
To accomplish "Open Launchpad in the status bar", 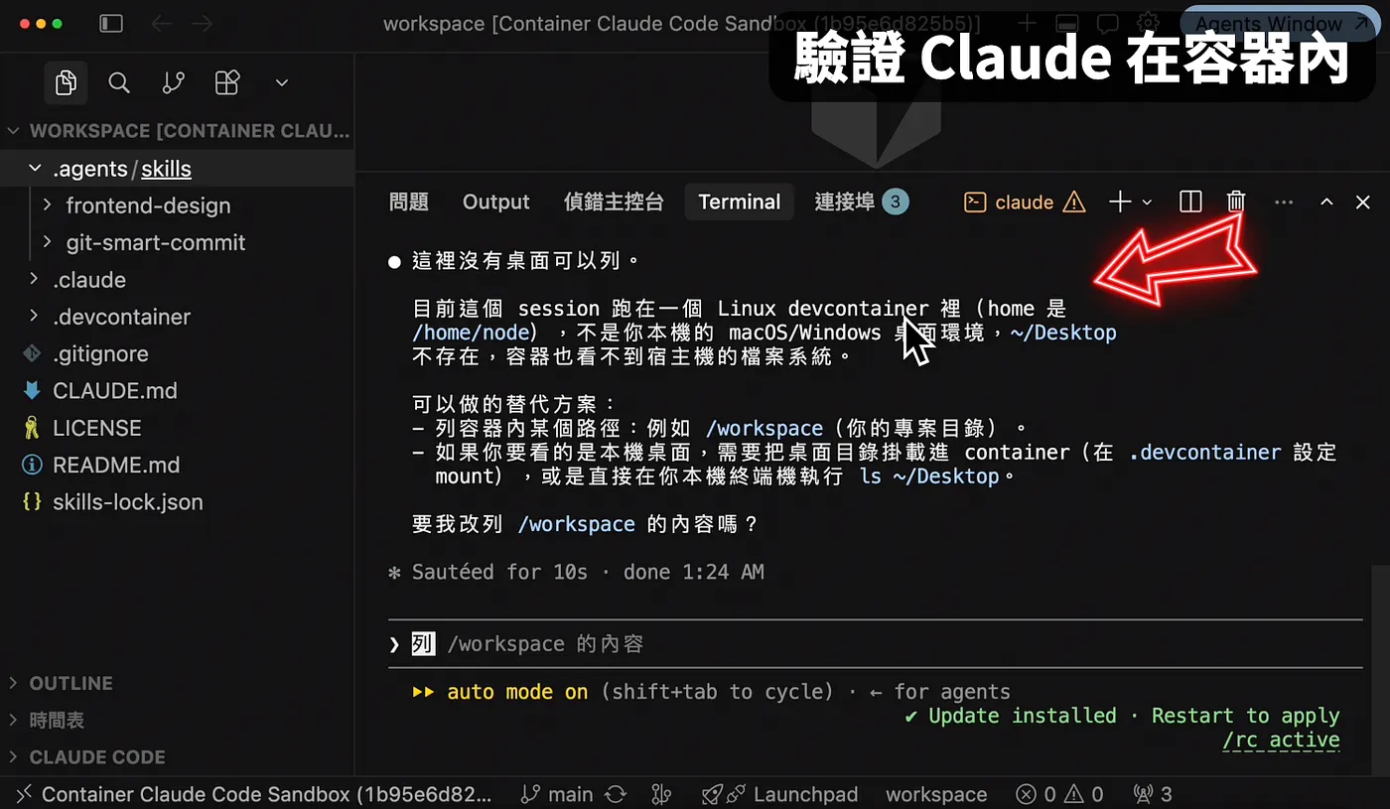I will [779, 794].
